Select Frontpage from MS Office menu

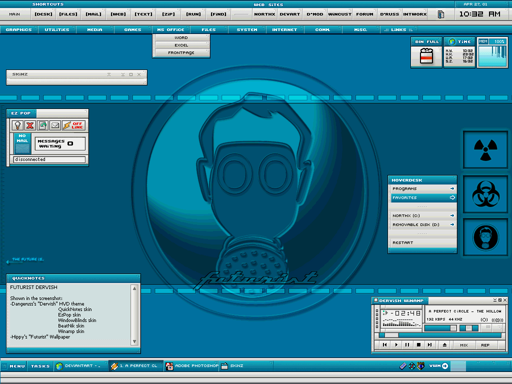point(181,52)
